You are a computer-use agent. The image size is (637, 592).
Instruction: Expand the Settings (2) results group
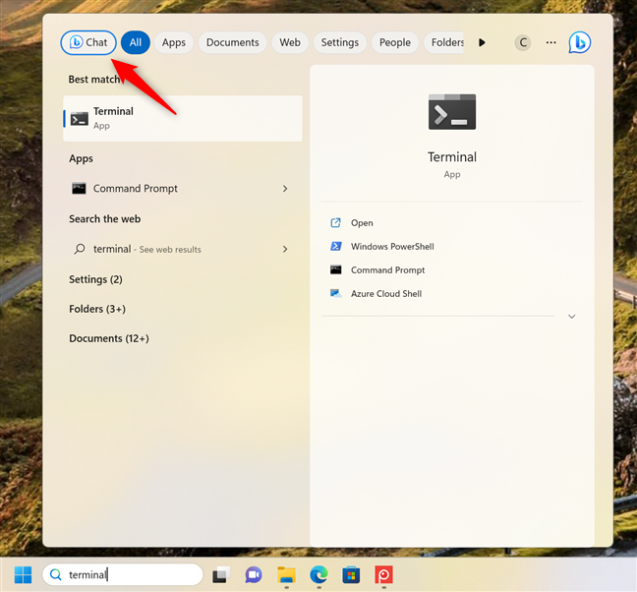(96, 279)
